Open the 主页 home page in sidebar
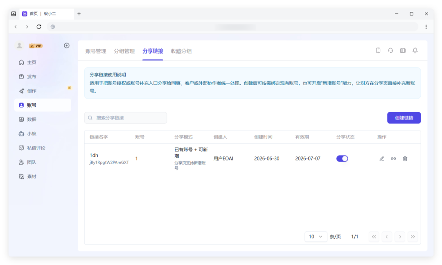Image resolution: width=442 pixels, height=265 pixels. 43,62
